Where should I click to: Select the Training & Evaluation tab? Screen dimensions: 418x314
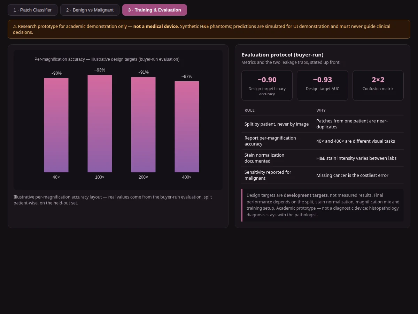point(155,10)
